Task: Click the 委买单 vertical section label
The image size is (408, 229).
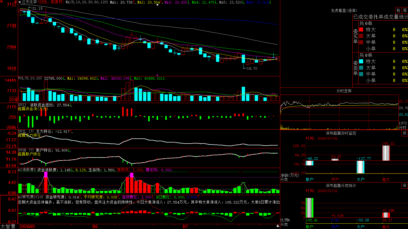Action: 355,36
